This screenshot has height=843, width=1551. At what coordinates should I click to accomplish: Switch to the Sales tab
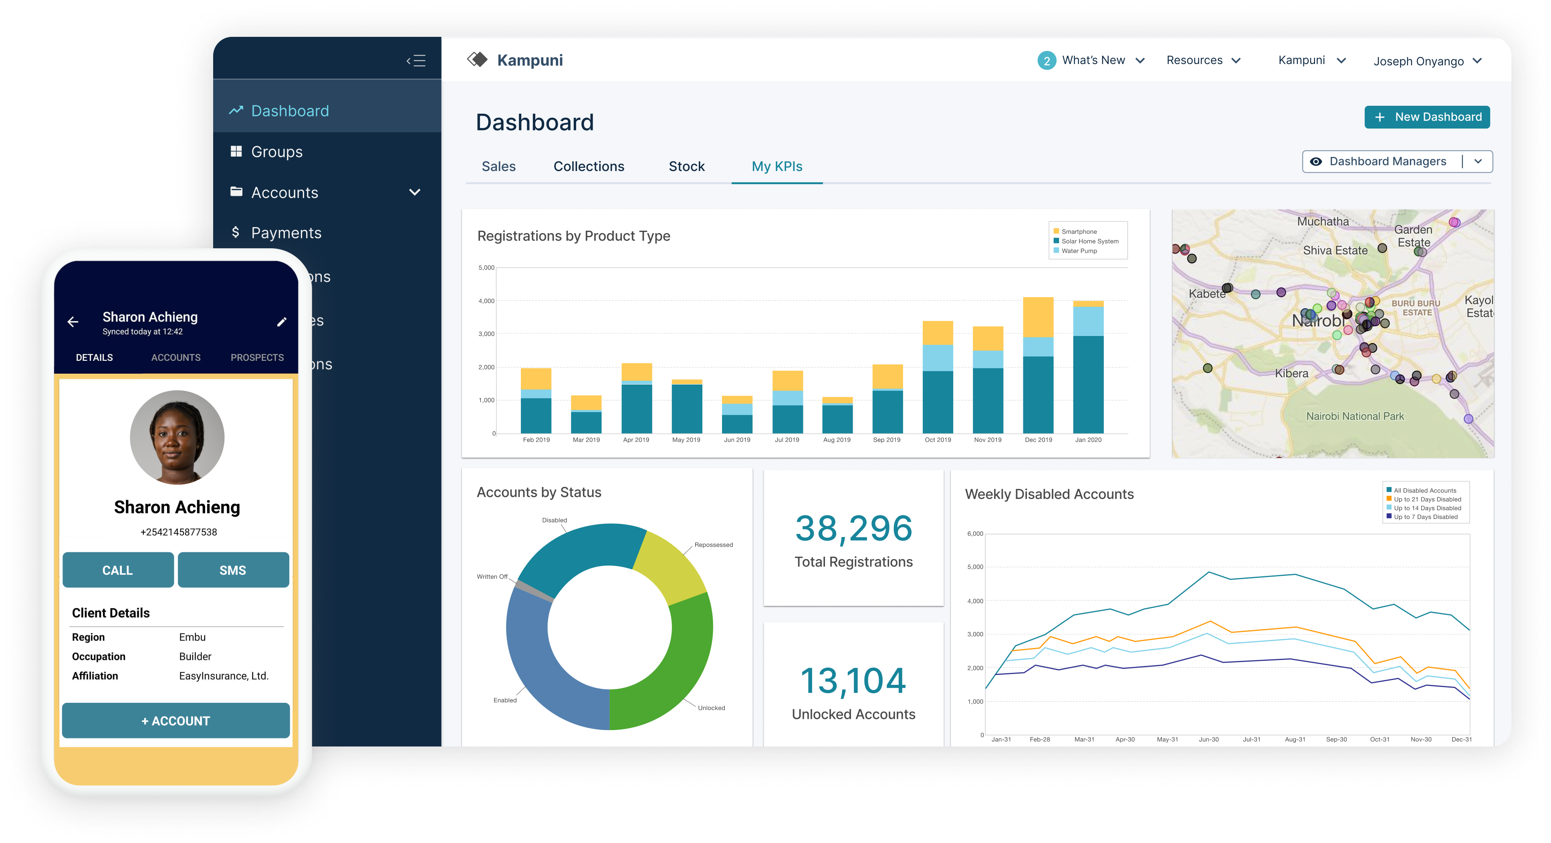pos(498,166)
